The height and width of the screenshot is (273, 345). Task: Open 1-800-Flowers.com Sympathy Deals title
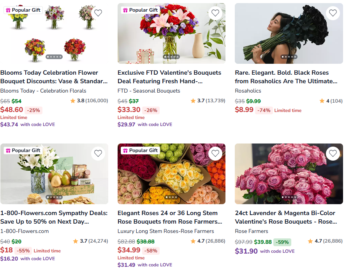click(x=54, y=217)
